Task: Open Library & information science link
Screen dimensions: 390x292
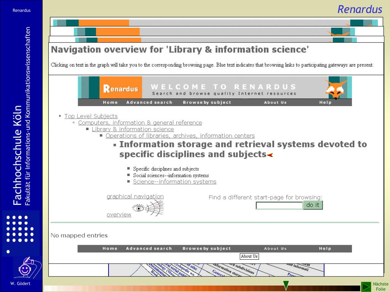Action: 133,129
